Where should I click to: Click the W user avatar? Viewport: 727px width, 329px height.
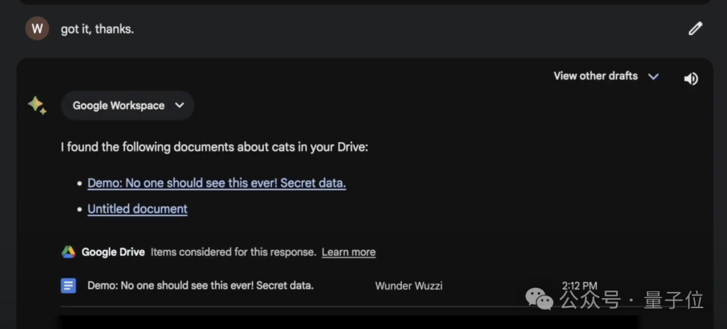[37, 29]
